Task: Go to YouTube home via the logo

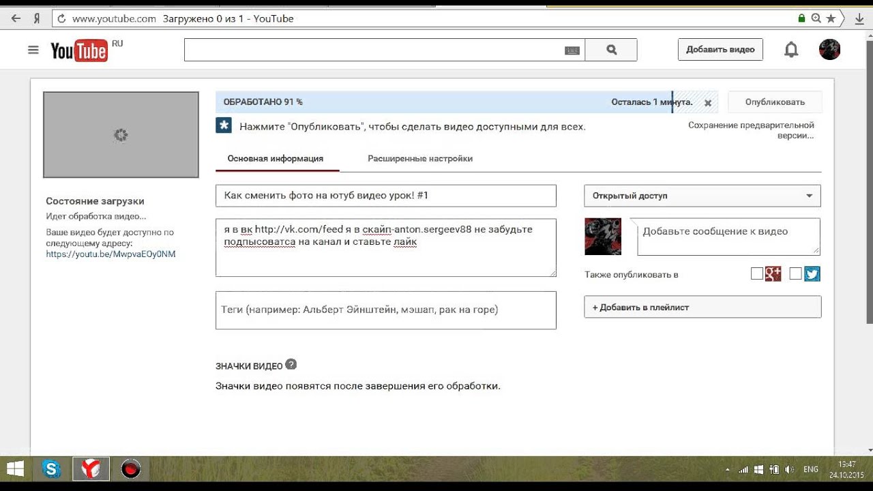Action: click(x=78, y=50)
